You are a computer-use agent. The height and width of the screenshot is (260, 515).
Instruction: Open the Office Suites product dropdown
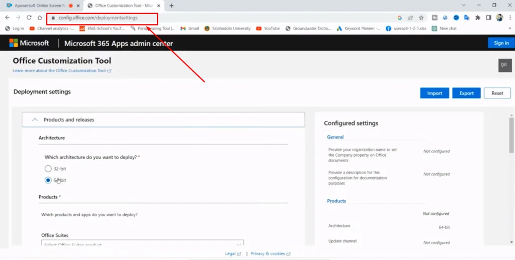click(x=142, y=244)
